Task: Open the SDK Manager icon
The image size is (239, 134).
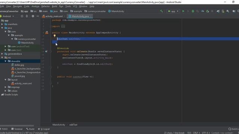Action: click(228, 11)
